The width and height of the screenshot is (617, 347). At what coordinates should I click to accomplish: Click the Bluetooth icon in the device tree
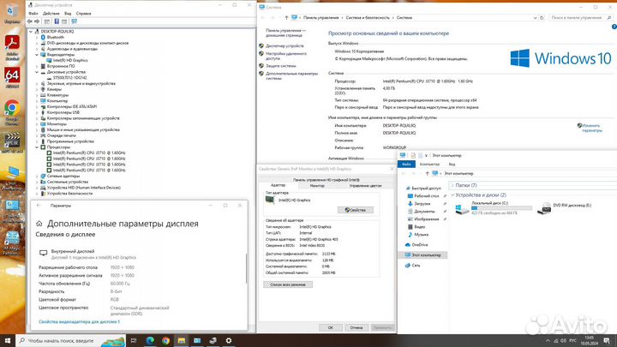point(44,37)
